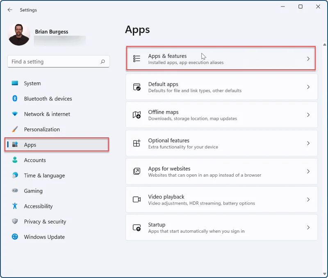Screen dimensions: 328x278
Task: Open the Offline maps card title
Action: 163,112
